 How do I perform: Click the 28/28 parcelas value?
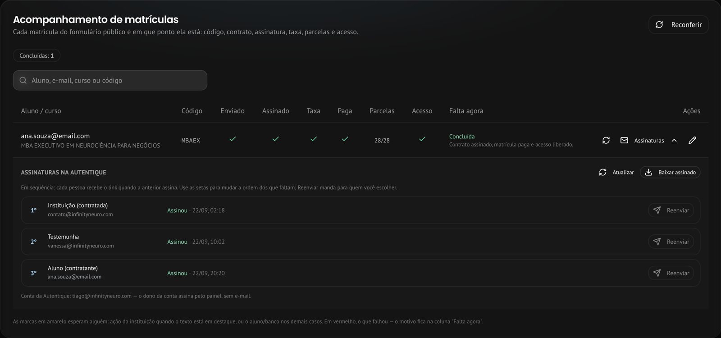(x=382, y=141)
